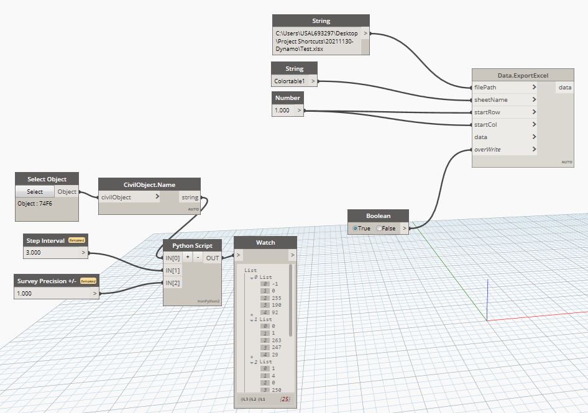Click the plus button on Python Script node

[x=188, y=257]
